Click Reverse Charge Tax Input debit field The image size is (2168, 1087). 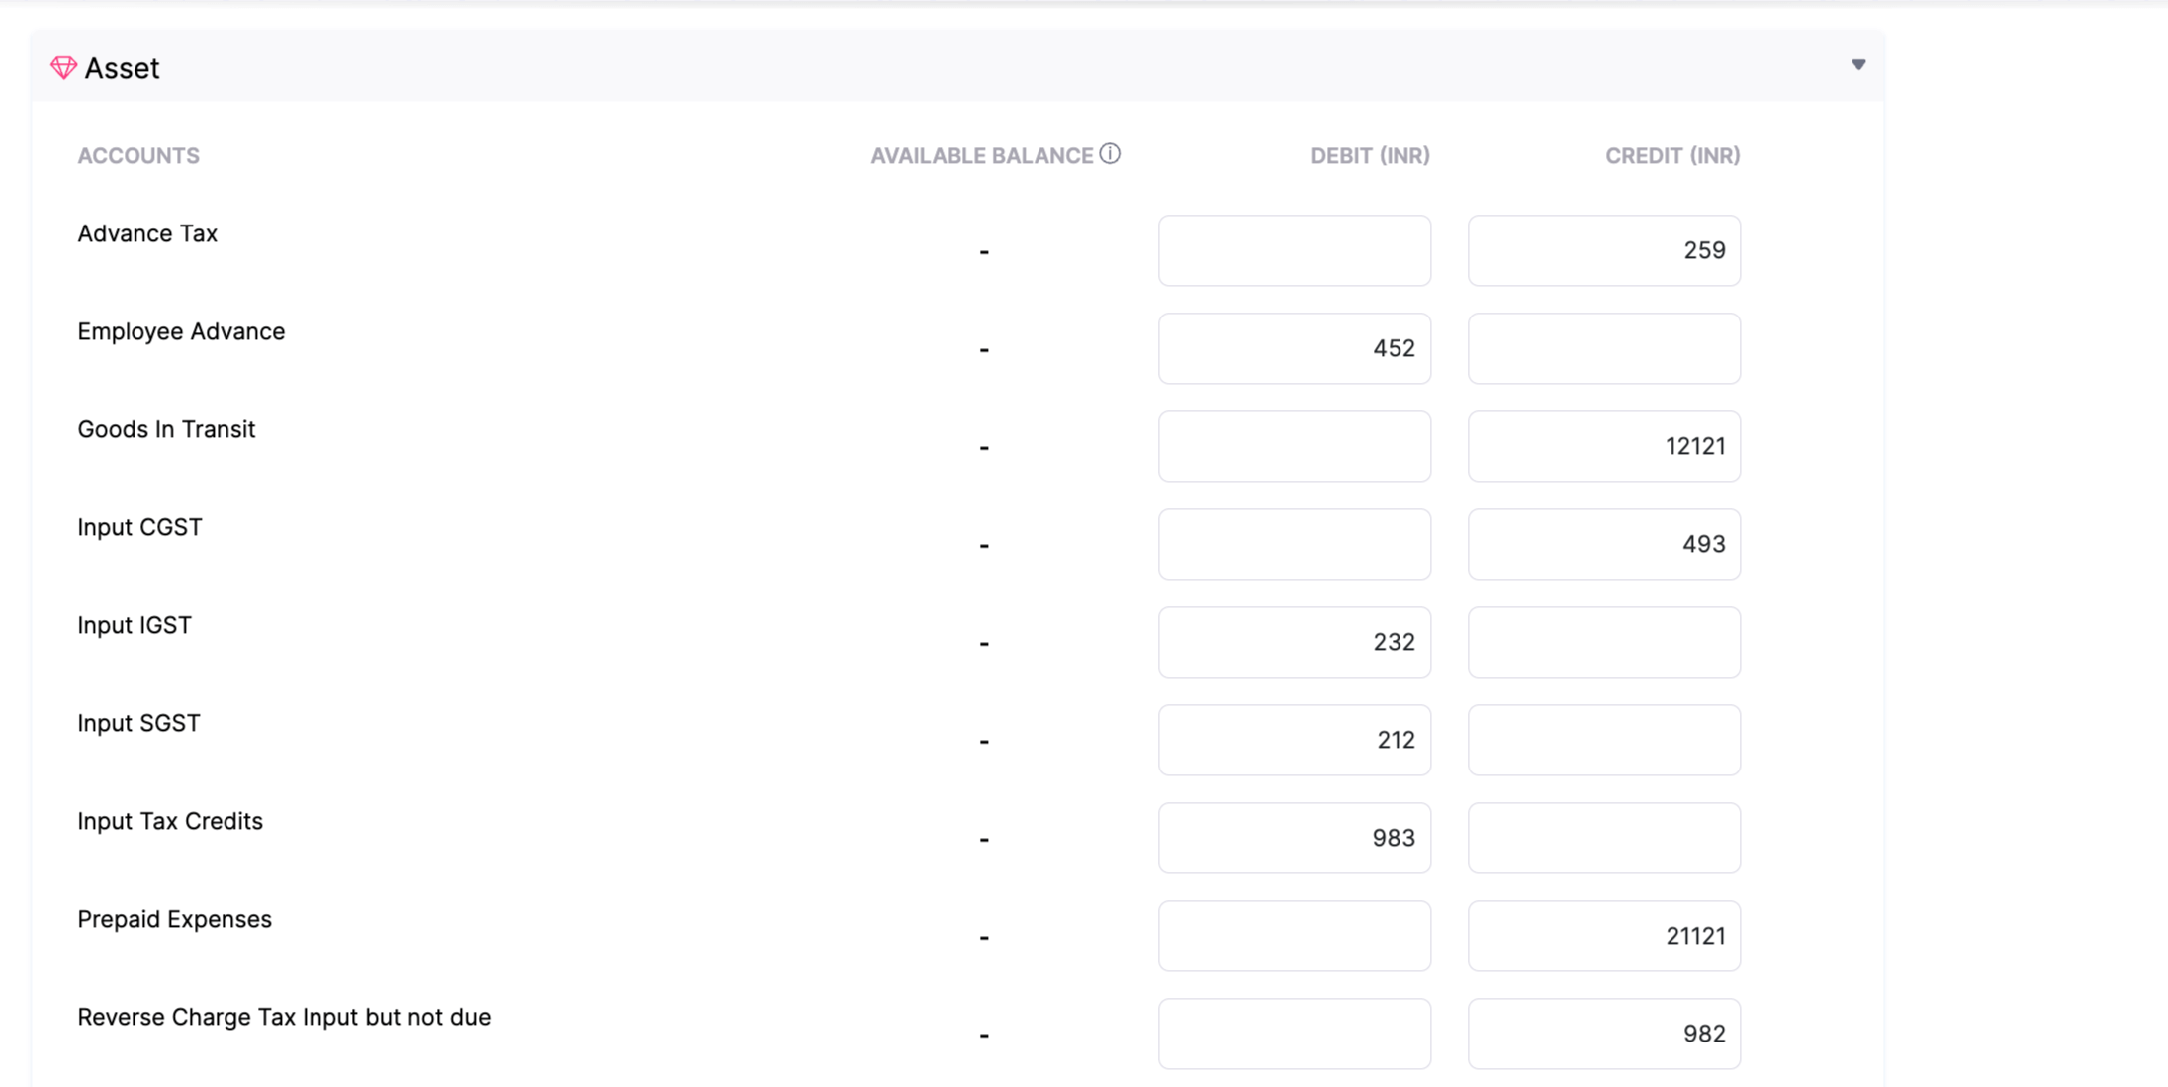point(1294,1034)
